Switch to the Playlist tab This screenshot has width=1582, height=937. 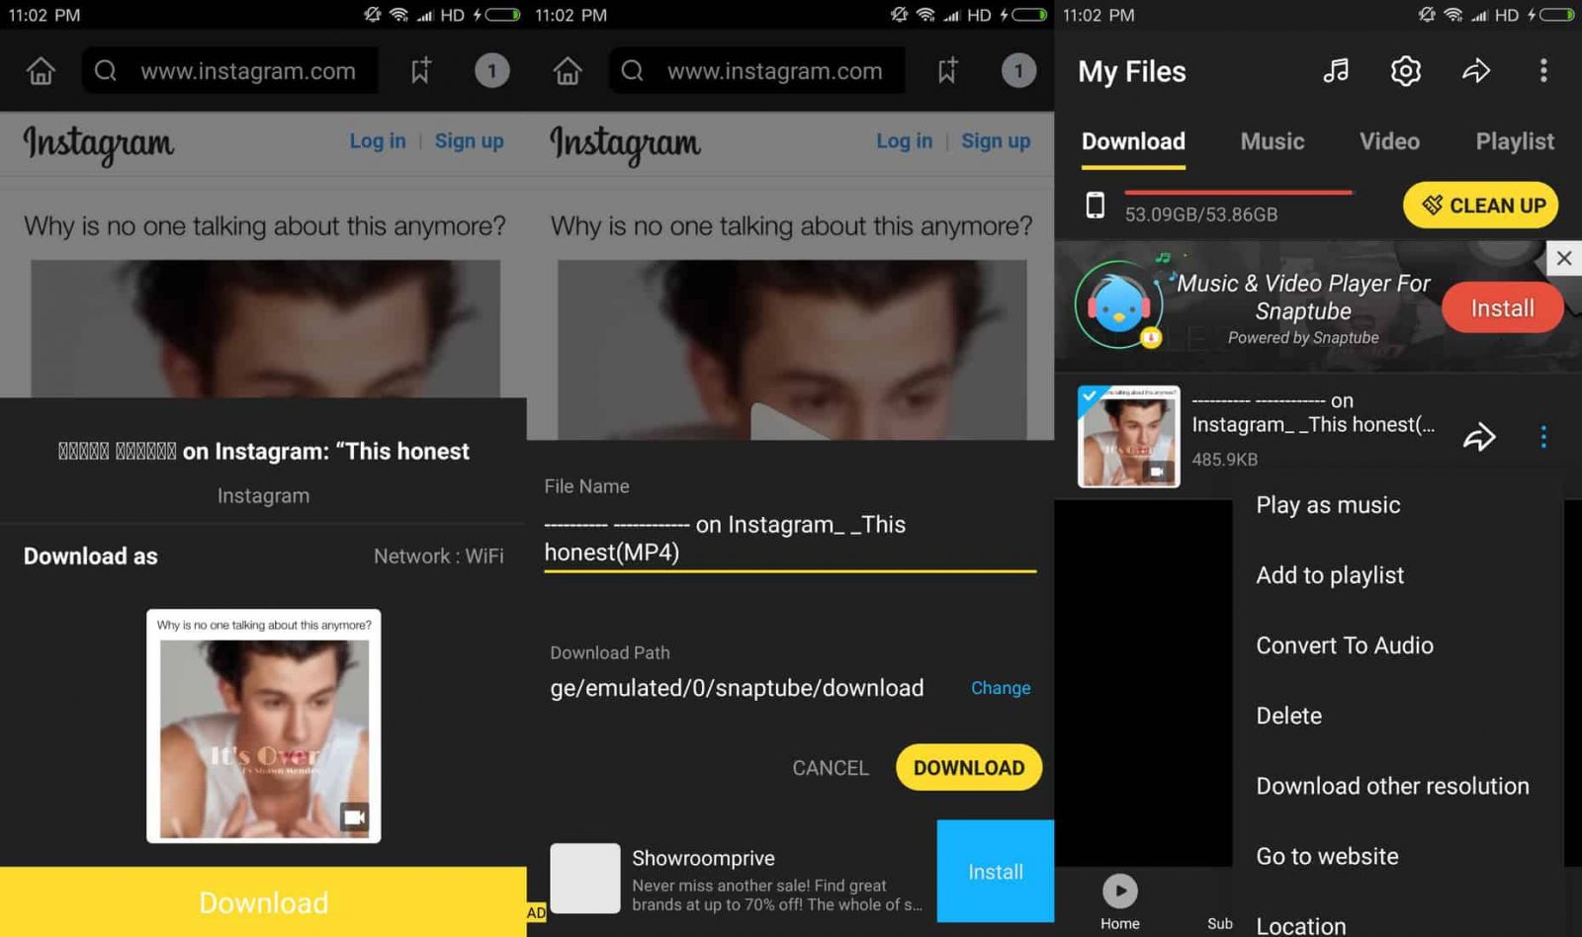click(1515, 141)
